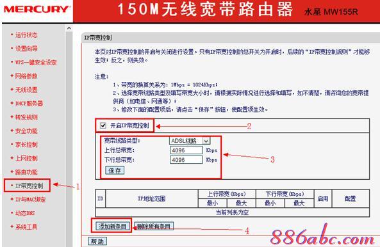Click 当前列表为空 table row
The height and width of the screenshot is (247, 380).
click(x=232, y=212)
